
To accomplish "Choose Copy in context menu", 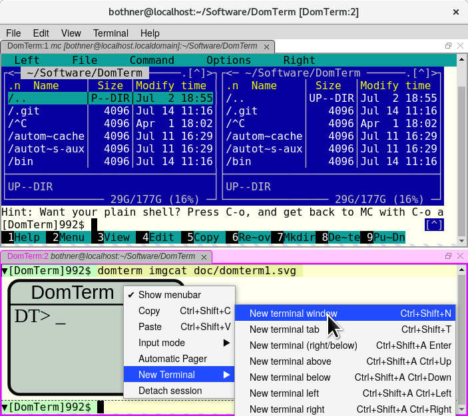I will [x=179, y=311].
